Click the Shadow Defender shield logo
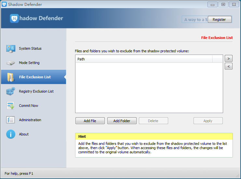The width and height of the screenshot is (241, 179). click(x=14, y=19)
